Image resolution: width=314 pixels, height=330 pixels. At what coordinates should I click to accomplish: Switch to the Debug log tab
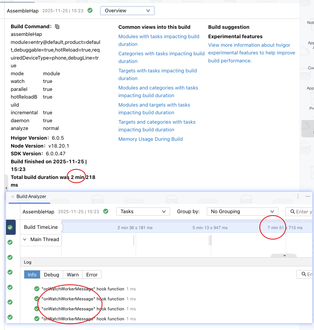click(51, 275)
